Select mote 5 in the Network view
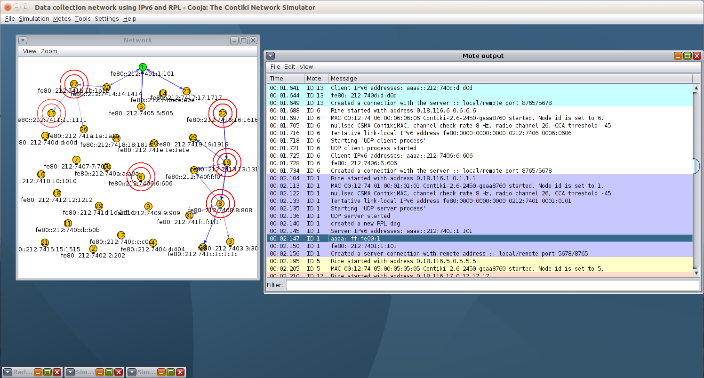704x378 pixels. 141,107
